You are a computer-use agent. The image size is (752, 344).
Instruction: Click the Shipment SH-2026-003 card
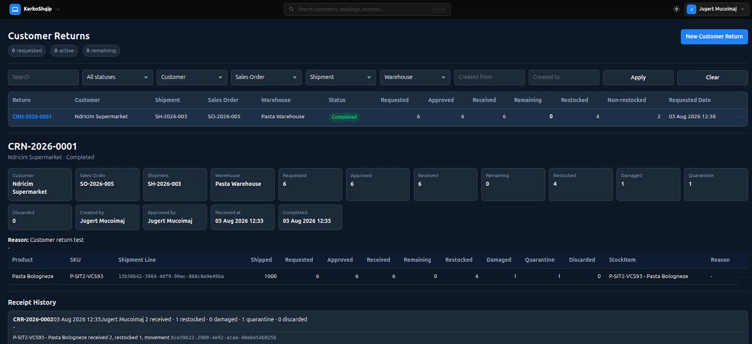(175, 184)
